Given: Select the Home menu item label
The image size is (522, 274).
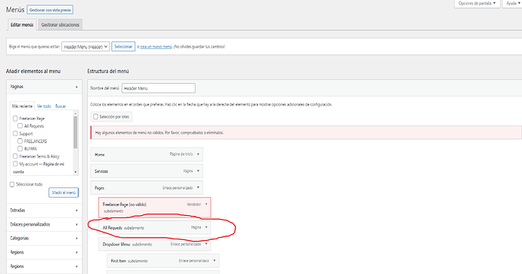Looking at the screenshot, I should coord(100,155).
